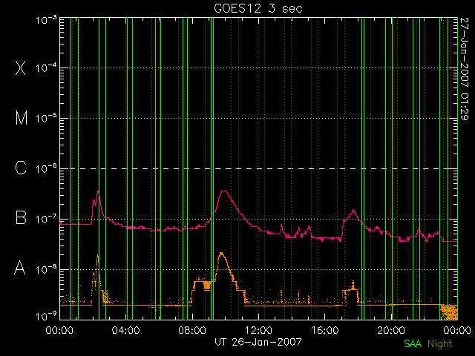475x356 pixels.
Task: Click the X flare class label
Action: (20, 67)
